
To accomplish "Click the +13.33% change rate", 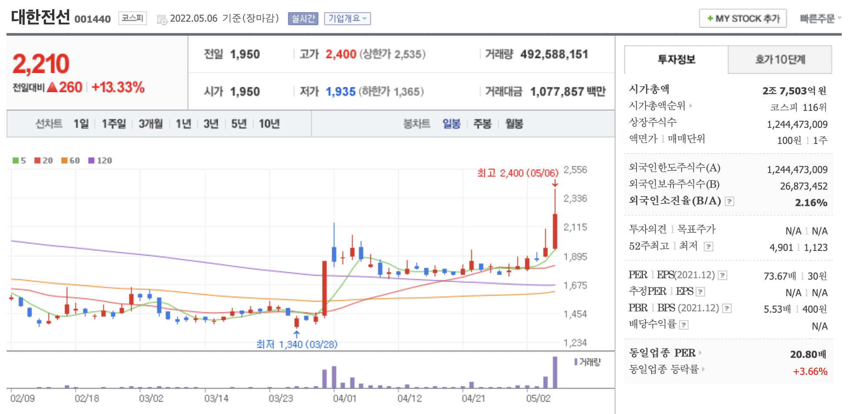I will pos(118,87).
